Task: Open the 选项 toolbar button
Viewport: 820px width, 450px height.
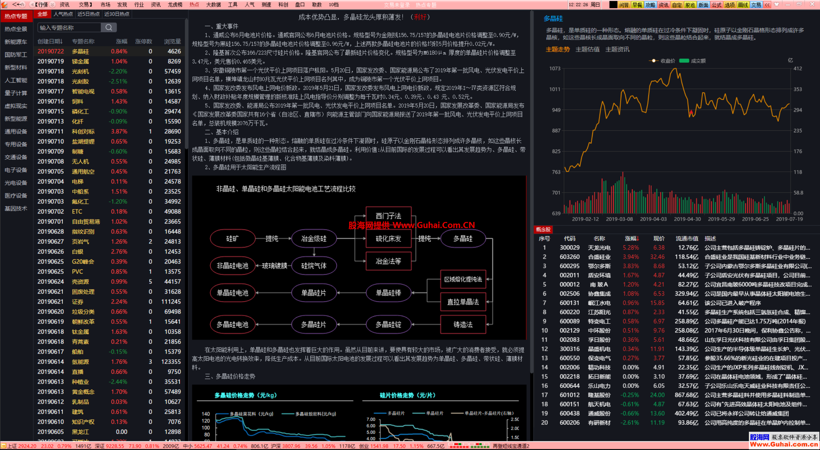Action: click(730, 5)
